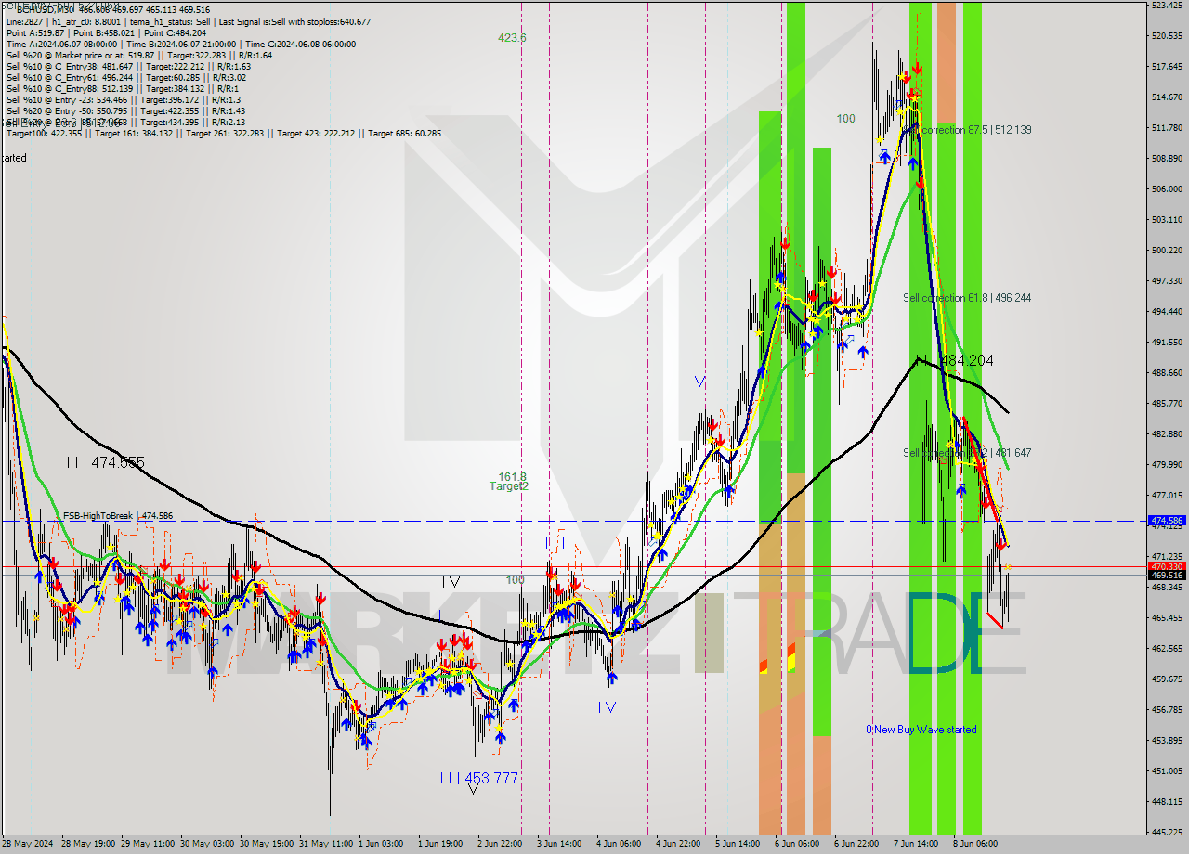Click 'Sell correction 61.8 | 496.244' label
The width and height of the screenshot is (1189, 854).
967,298
